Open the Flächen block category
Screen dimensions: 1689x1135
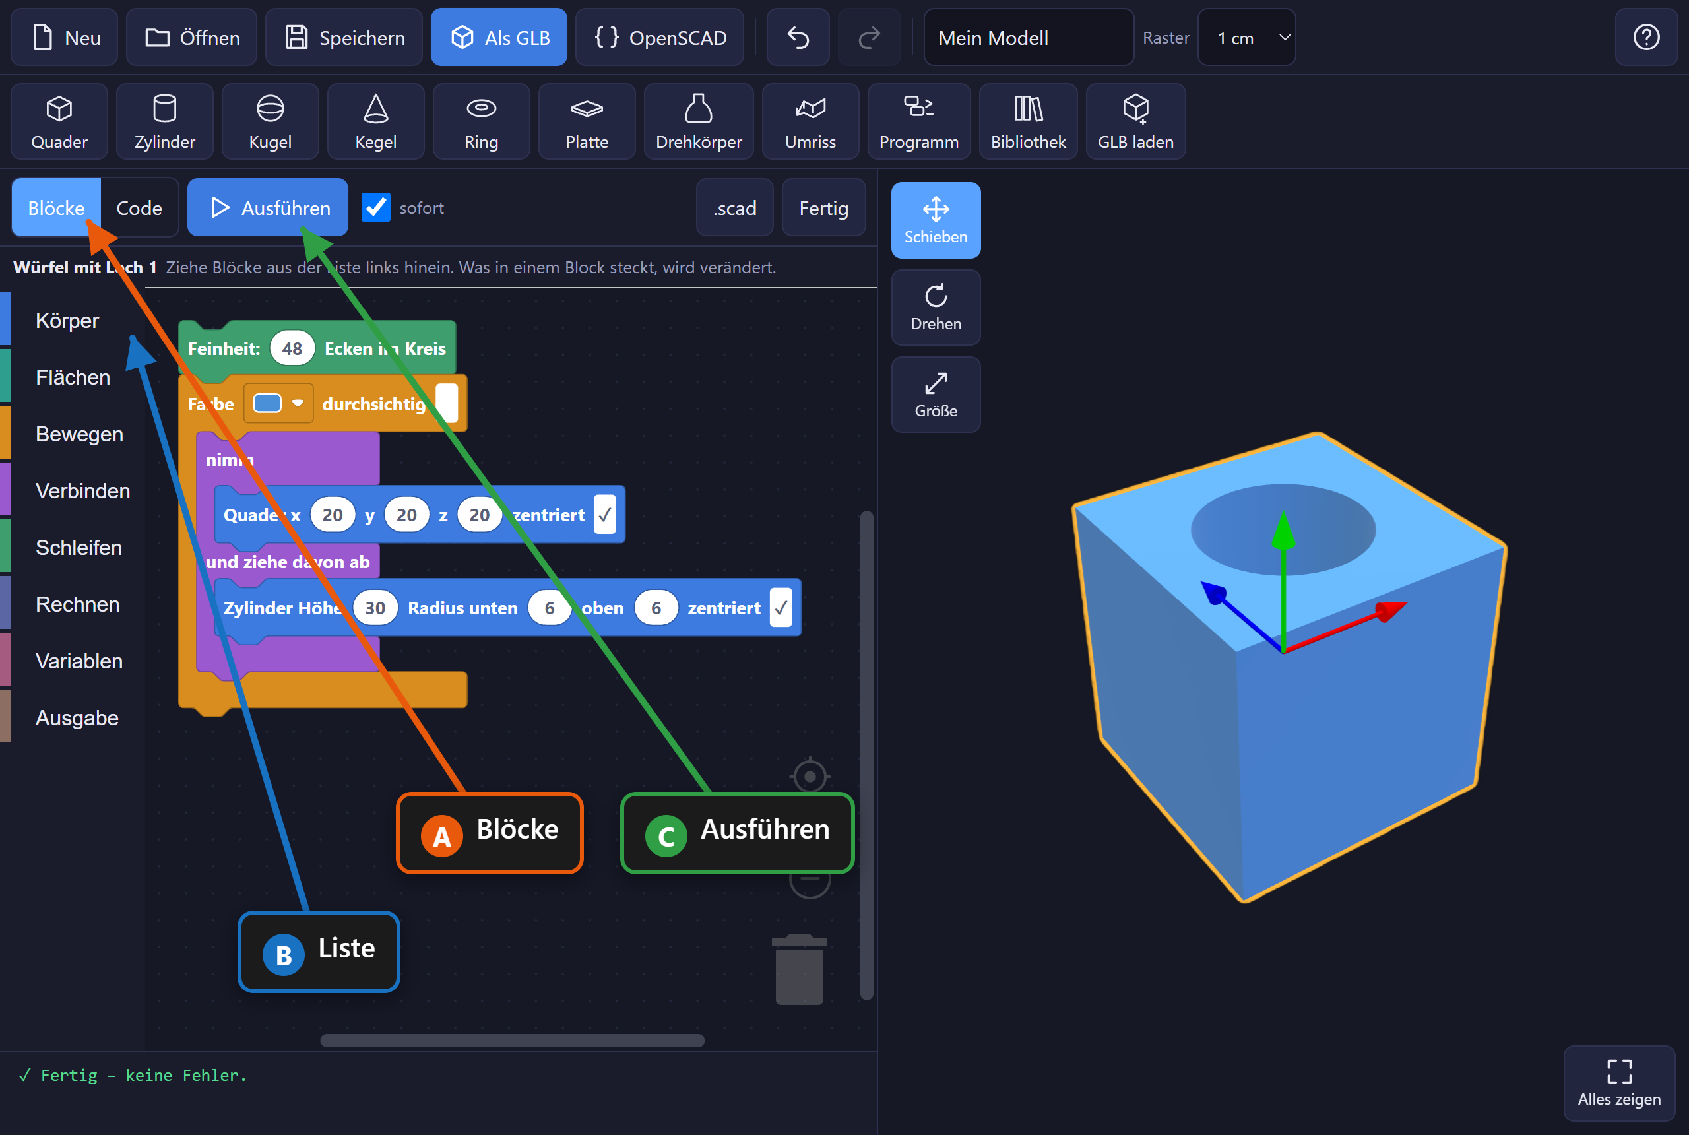coord(73,377)
